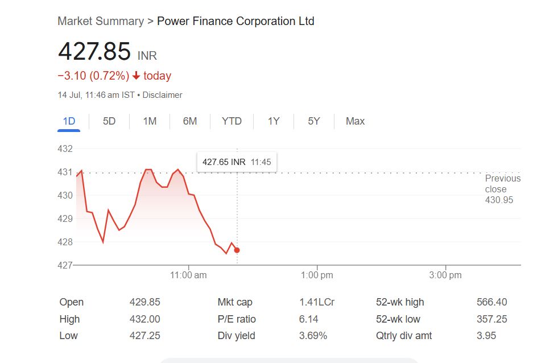This screenshot has width=558, height=363.
Task: Click the P/E ratio label
Action: 237,319
